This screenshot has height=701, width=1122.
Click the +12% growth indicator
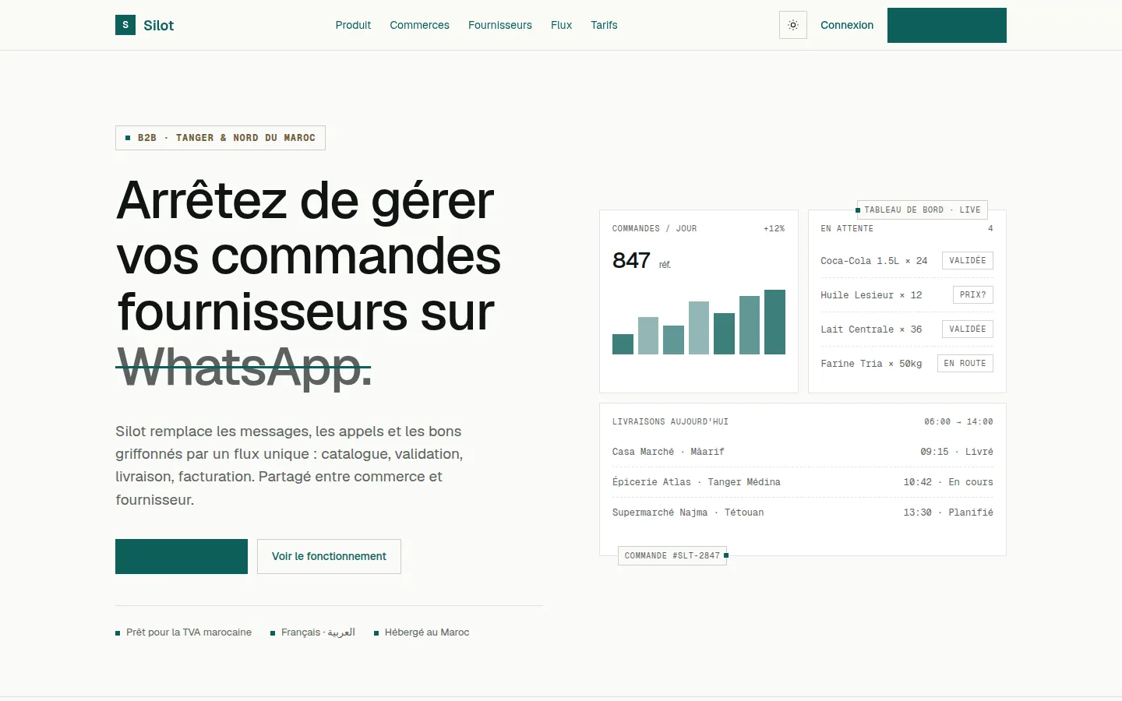point(774,229)
